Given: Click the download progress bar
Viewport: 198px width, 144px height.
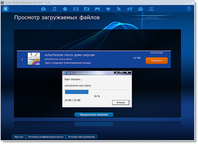Looking at the screenshot, I should (x=97, y=92).
